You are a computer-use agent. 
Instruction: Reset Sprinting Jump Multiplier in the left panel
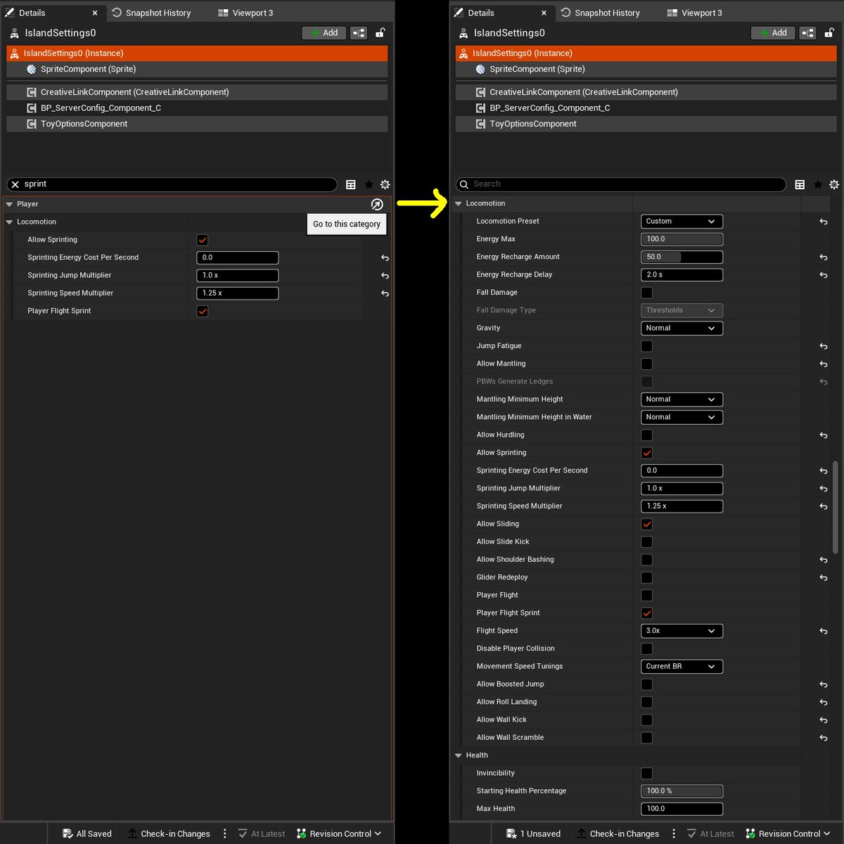point(385,276)
